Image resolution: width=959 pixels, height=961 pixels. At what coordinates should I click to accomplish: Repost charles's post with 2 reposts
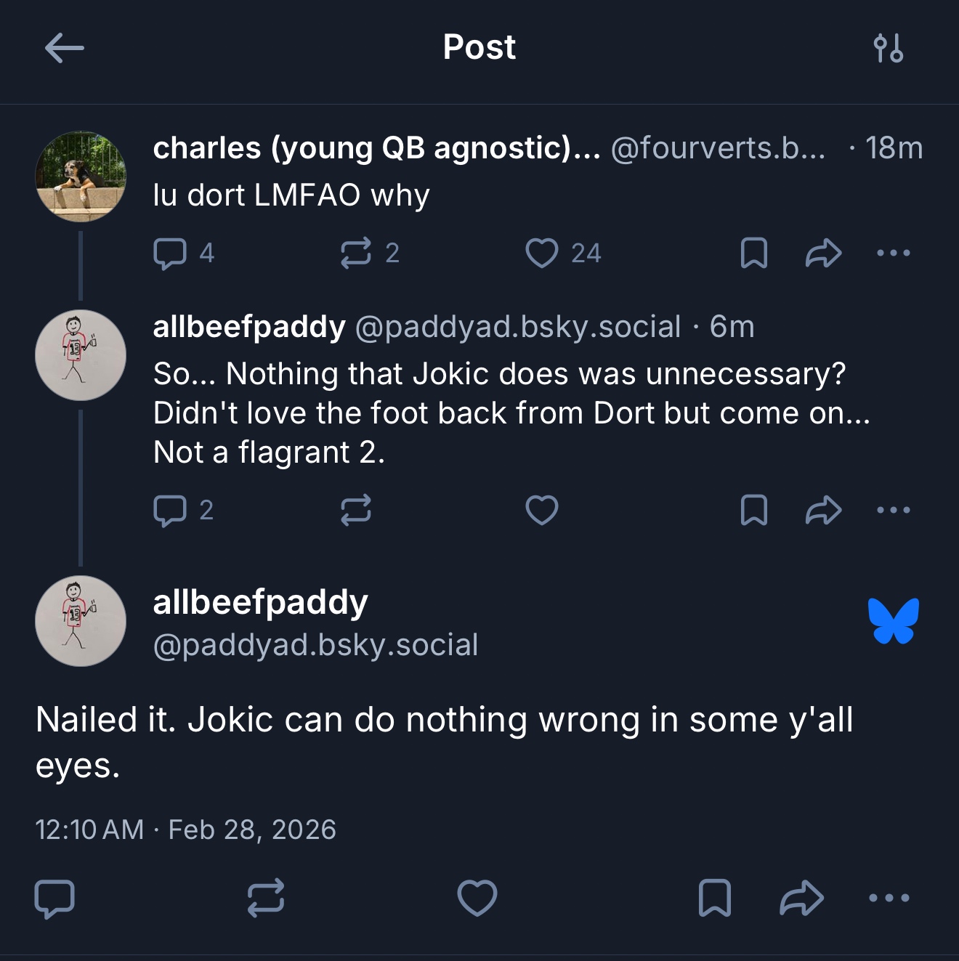pyautogui.click(x=355, y=254)
